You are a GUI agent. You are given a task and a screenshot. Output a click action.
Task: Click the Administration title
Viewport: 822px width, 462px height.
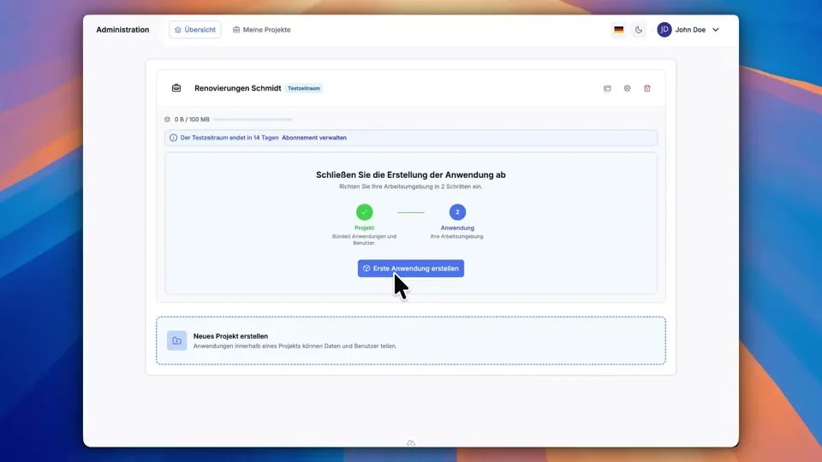tap(122, 30)
